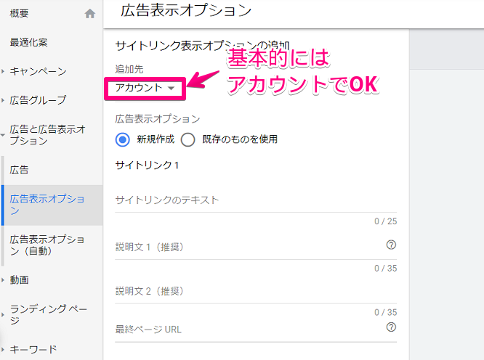Open help icon for 最終ページ URL field
The width and height of the screenshot is (484, 360).
391,327
